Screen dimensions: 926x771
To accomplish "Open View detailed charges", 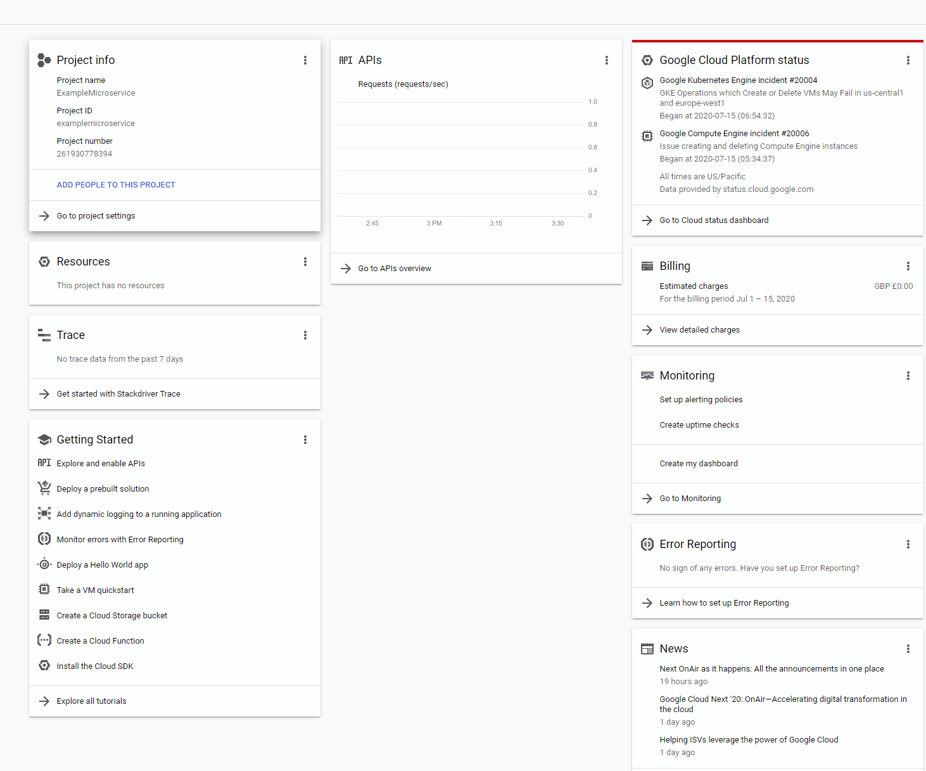I will point(699,329).
